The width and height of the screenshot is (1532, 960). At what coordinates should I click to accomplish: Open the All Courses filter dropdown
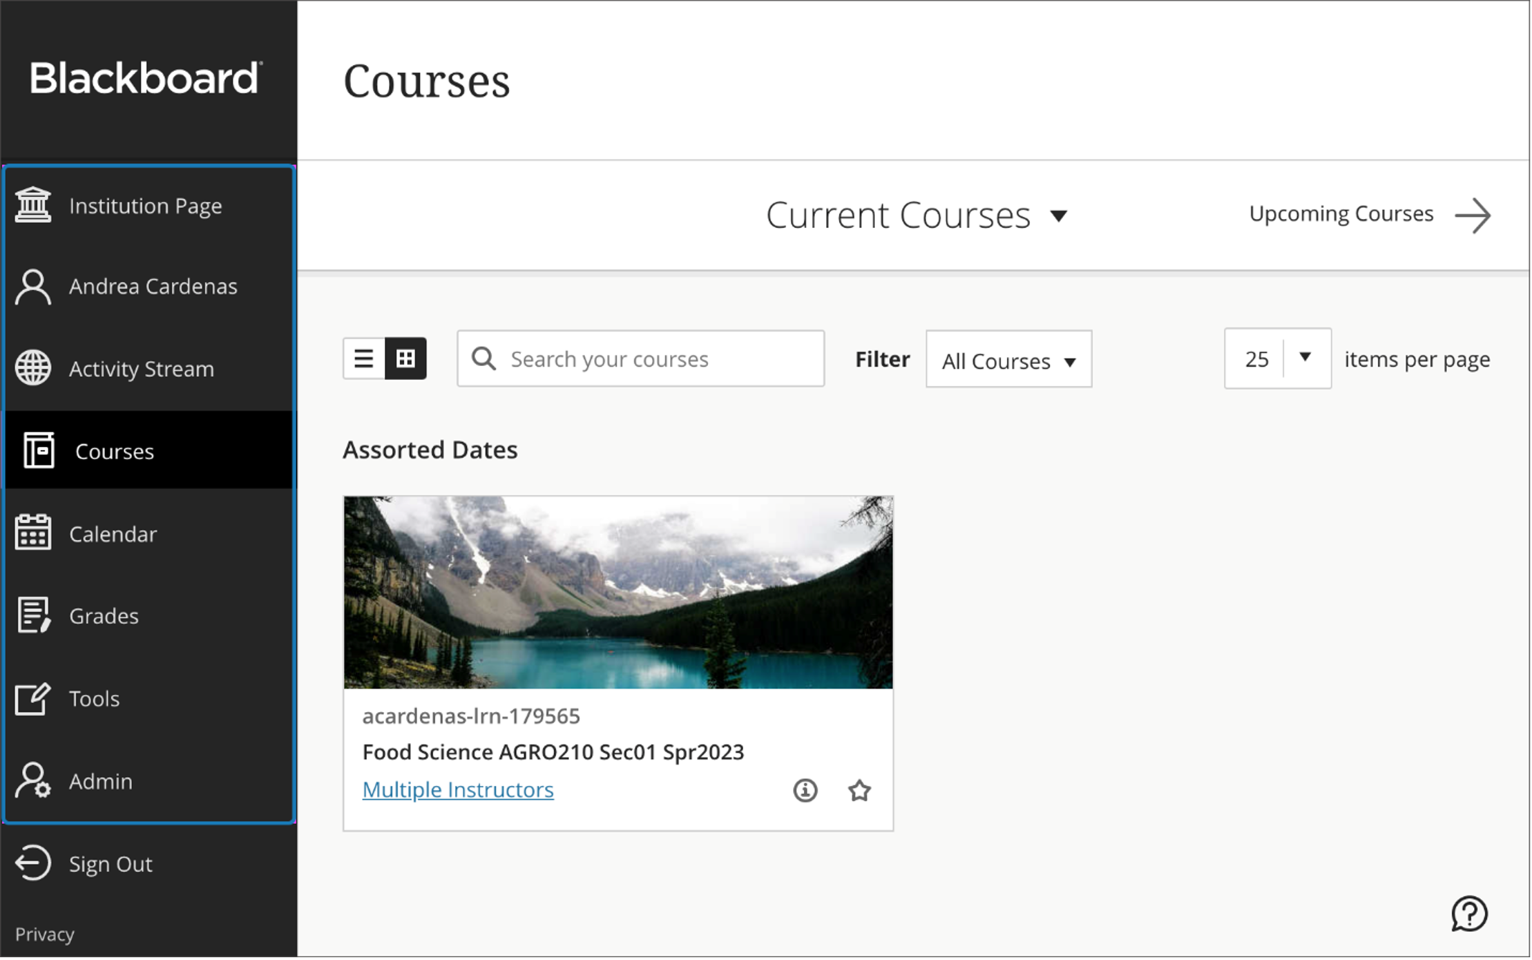(1008, 360)
